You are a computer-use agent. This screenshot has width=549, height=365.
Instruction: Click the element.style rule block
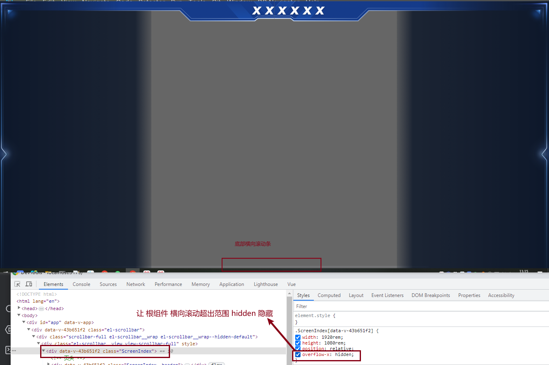click(420, 319)
